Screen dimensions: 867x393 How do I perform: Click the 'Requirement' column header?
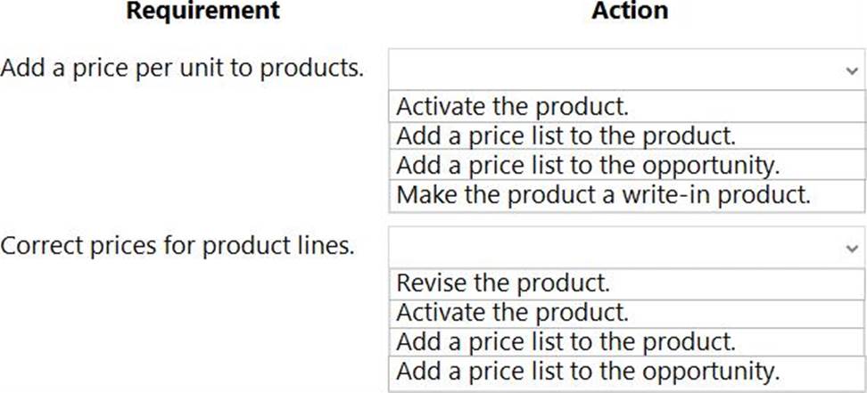coord(203,10)
